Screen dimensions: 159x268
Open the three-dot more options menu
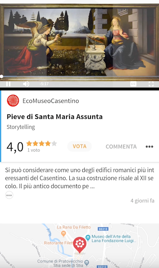tap(149, 147)
